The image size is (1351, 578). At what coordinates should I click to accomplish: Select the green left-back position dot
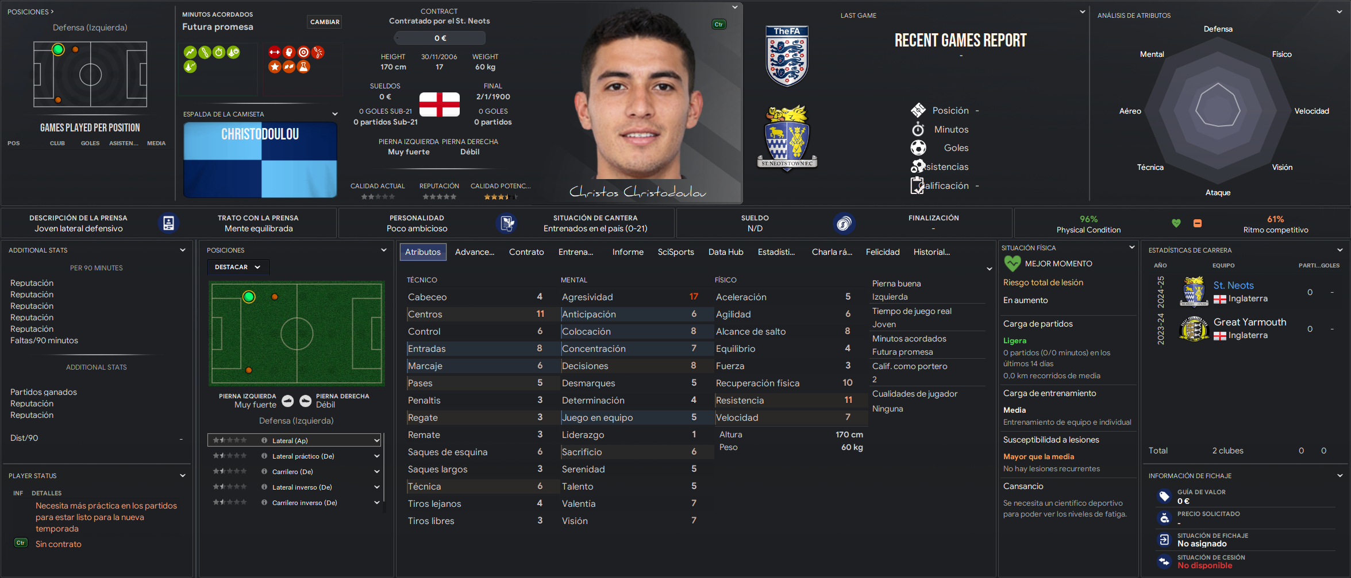[x=249, y=297]
